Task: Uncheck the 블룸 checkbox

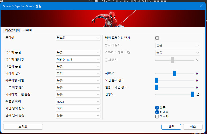Action: pos(157,108)
